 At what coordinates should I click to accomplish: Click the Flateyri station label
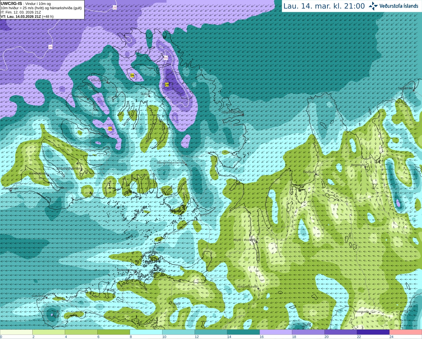tap(82, 97)
